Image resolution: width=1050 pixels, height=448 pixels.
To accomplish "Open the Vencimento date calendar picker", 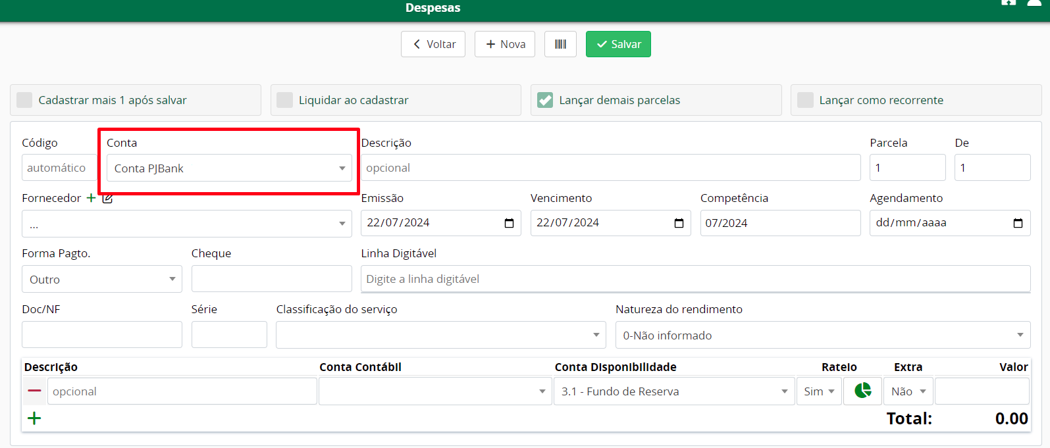I will click(x=679, y=223).
